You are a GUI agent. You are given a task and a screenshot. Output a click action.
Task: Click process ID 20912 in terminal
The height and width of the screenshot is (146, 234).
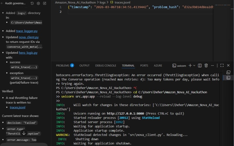[124, 118]
